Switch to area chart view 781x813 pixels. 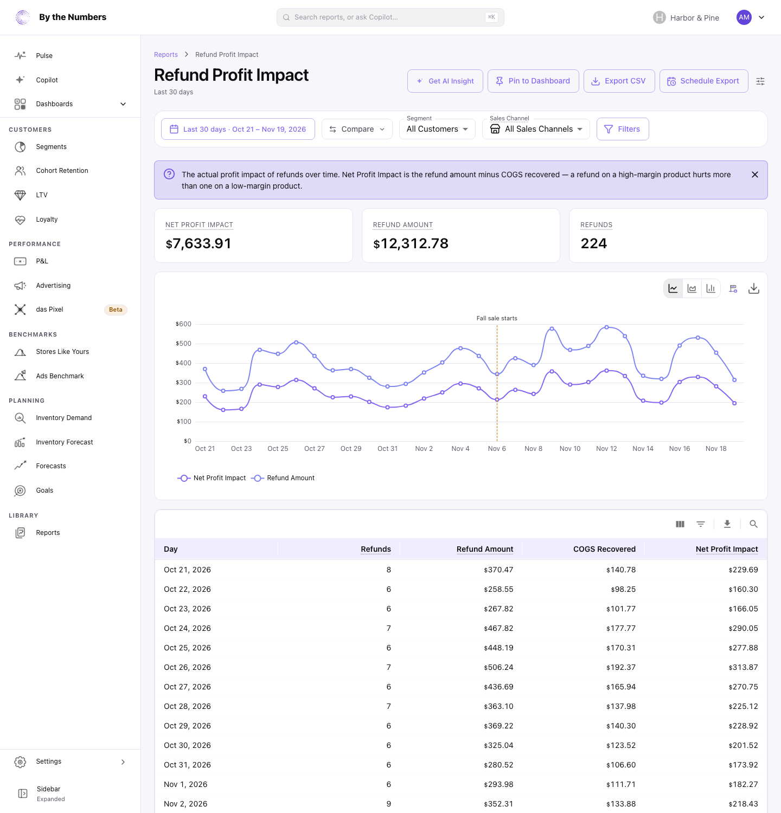pos(692,288)
